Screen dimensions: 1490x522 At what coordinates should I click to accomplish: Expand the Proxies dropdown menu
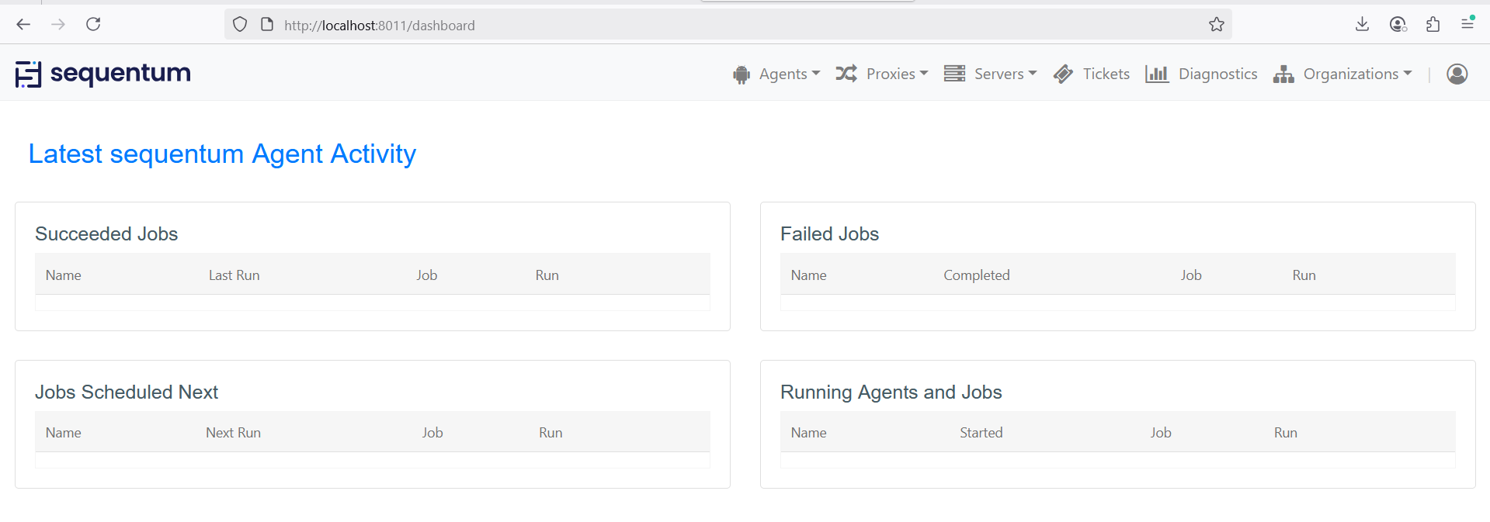click(897, 74)
